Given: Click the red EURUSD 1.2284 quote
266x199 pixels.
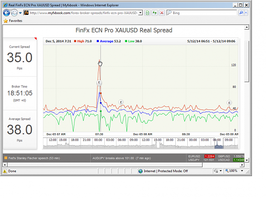Looking at the screenshot, I should click(209, 157).
